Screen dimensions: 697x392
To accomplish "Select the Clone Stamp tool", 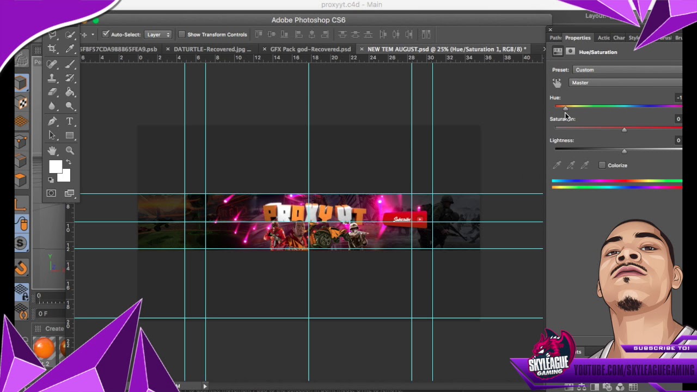I will click(x=52, y=78).
